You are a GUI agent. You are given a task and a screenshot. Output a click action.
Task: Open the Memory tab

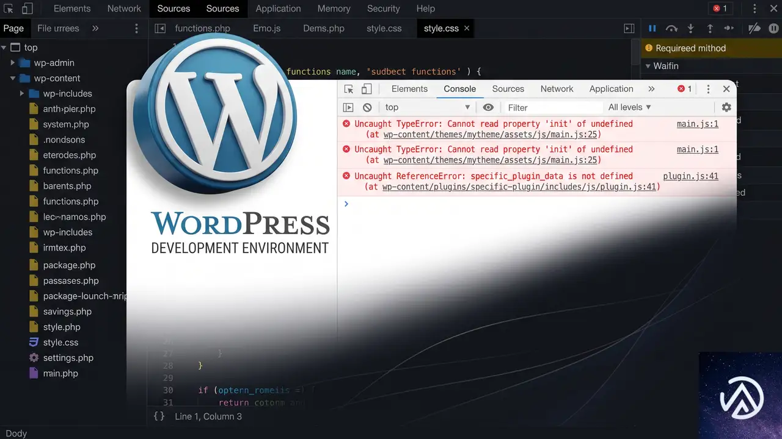tap(334, 9)
